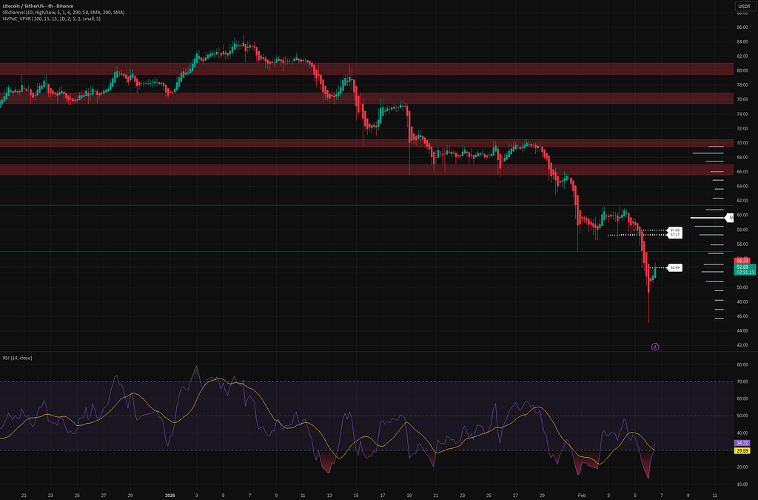
Task: Click the 57.89 dotted level price tag
Action: (674, 230)
